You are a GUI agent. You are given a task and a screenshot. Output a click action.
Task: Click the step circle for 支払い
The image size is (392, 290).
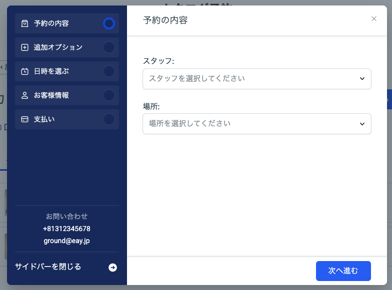click(108, 119)
